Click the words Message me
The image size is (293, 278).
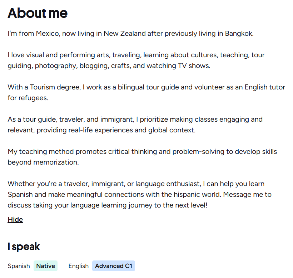(243, 194)
